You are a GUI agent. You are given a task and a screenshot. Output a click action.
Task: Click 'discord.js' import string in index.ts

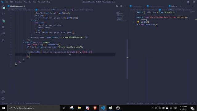(170, 12)
